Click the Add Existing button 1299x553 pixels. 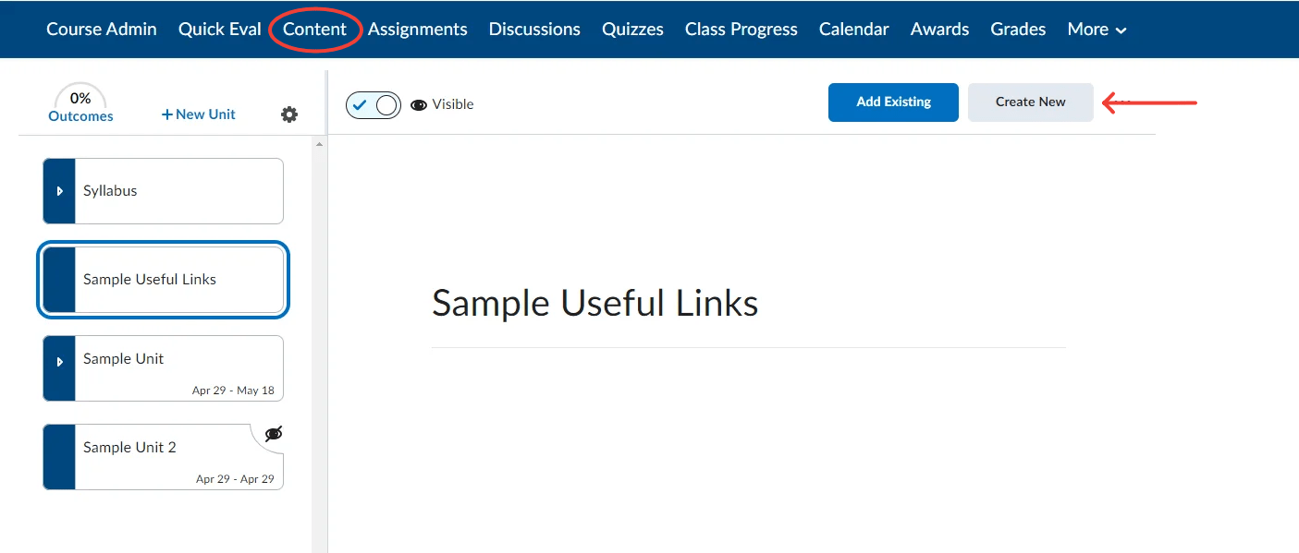pyautogui.click(x=892, y=102)
